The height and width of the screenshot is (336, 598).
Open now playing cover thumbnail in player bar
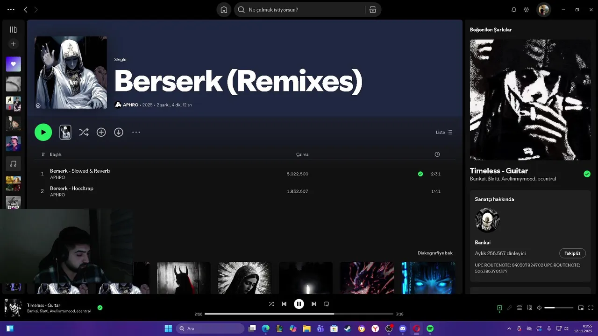pyautogui.click(x=13, y=308)
